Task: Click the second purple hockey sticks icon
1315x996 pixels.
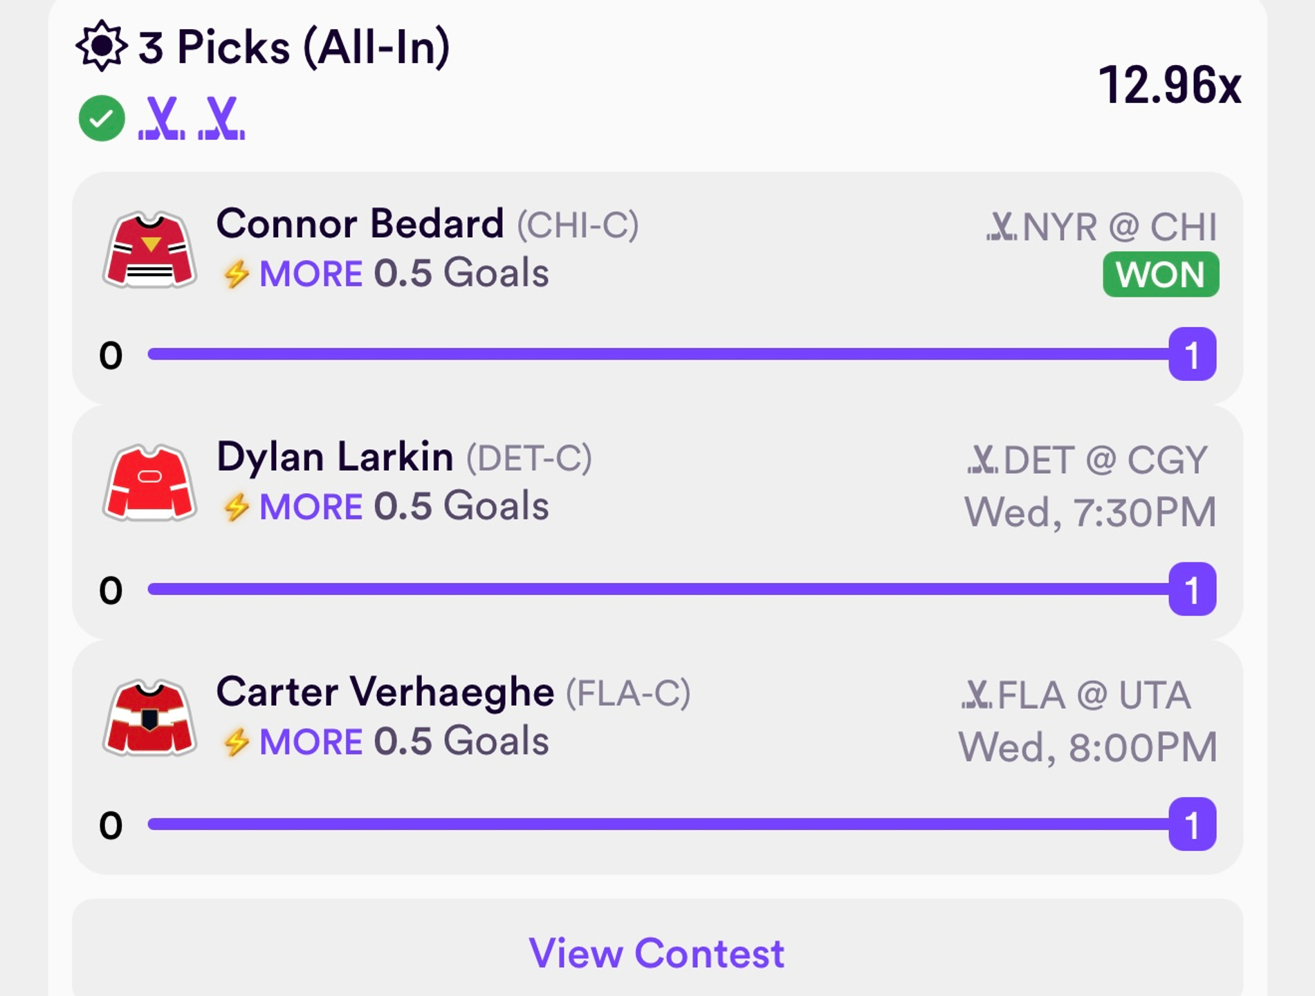Action: tap(221, 118)
